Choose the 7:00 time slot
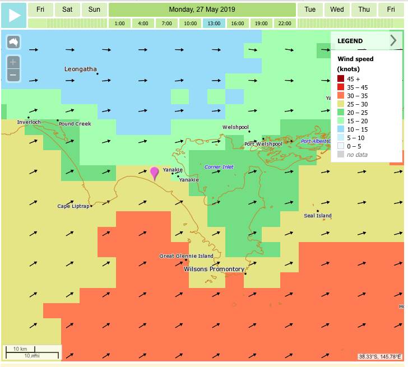 (167, 24)
